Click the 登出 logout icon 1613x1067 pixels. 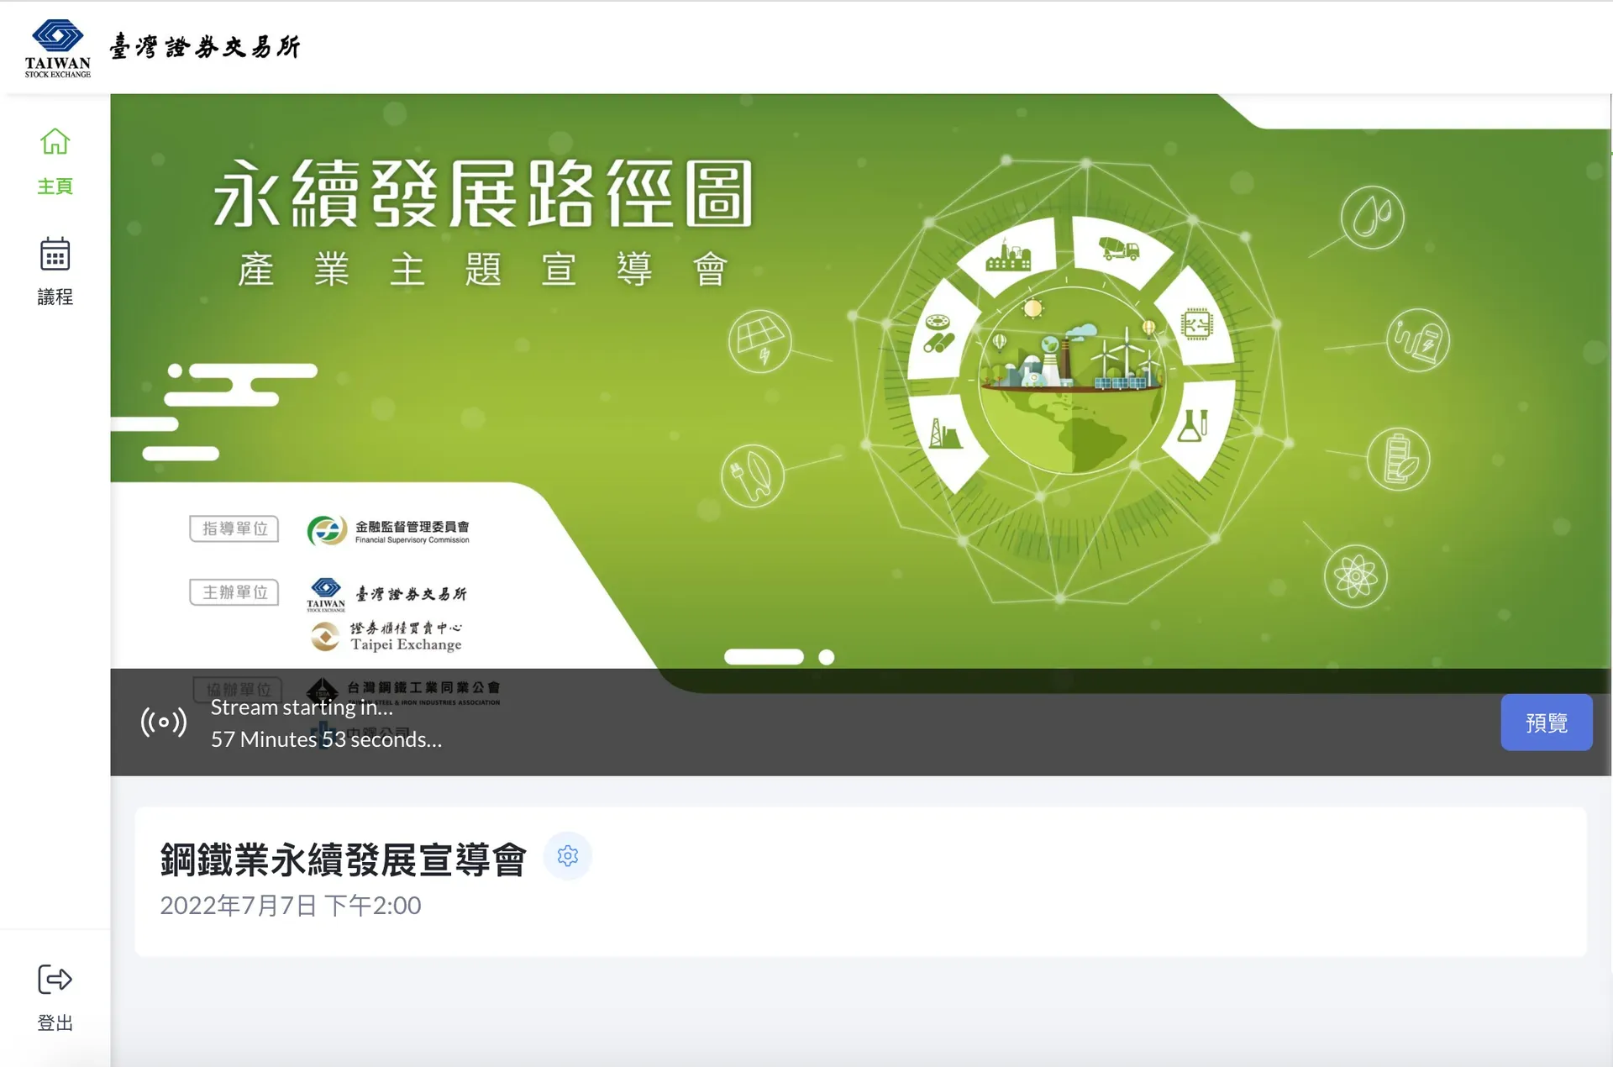[x=55, y=980]
